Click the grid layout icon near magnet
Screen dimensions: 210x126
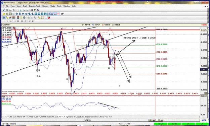coord(42,17)
